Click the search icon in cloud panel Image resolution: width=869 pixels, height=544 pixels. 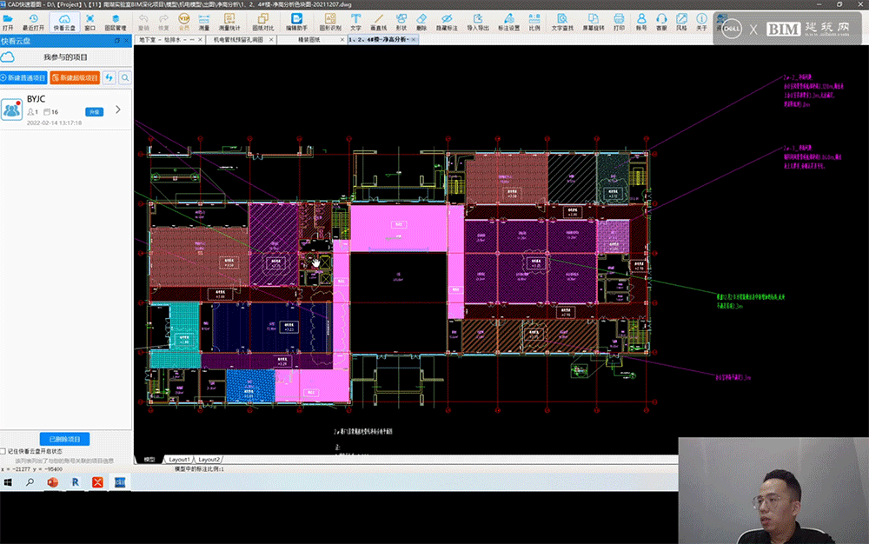coord(125,78)
